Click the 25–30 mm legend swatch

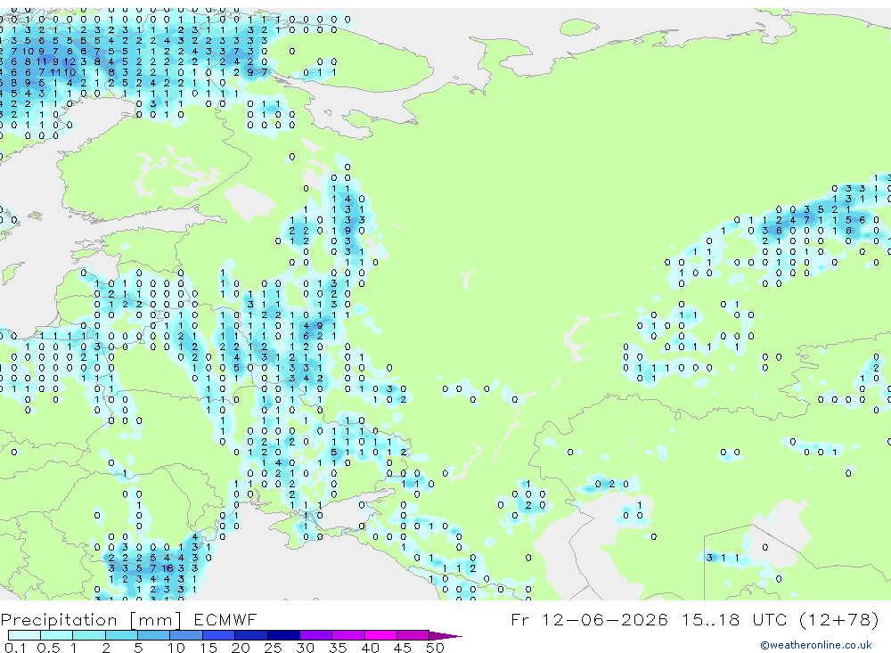[x=283, y=635]
